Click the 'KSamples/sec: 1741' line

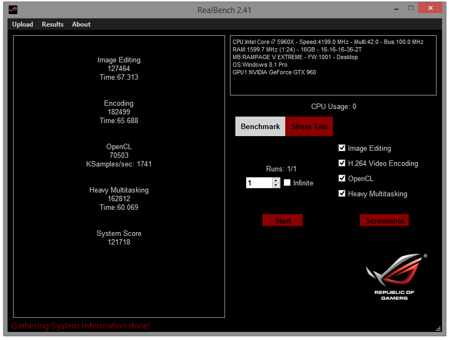119,164
